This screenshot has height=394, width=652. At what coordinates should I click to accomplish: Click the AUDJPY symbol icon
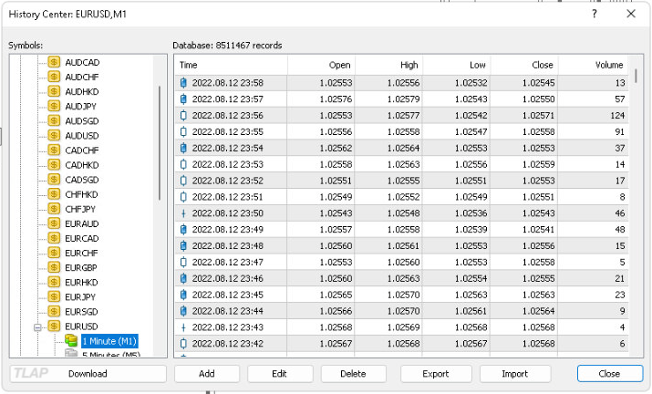click(54, 106)
